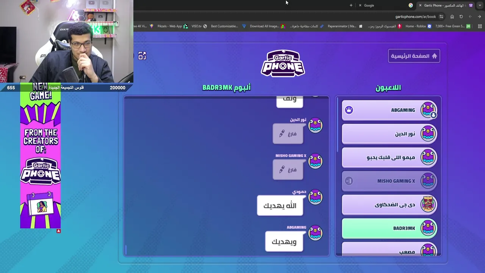Go forward with the browser forward arrow
This screenshot has width=485, height=273.
[470, 17]
